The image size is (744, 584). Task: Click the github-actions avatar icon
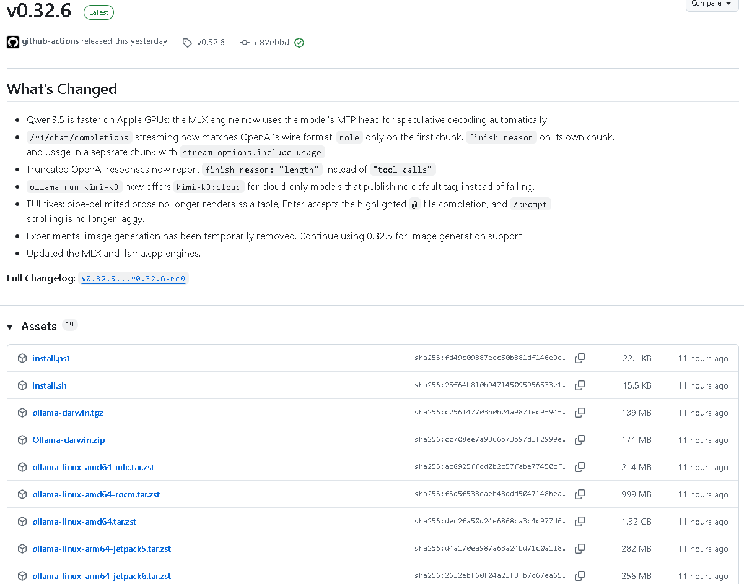pyautogui.click(x=13, y=42)
